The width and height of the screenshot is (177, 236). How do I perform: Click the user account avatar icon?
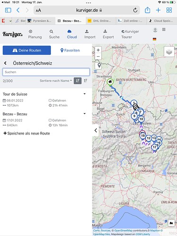tap(155, 30)
